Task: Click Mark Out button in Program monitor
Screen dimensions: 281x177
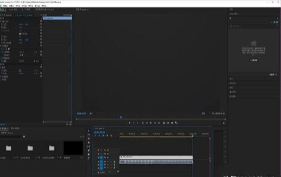Action: point(138,123)
